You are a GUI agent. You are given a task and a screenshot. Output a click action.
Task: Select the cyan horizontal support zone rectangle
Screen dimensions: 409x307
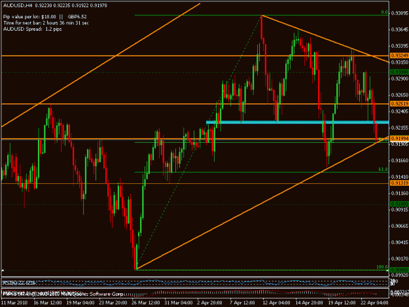(297, 122)
